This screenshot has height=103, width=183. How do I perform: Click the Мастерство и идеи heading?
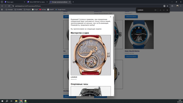[80, 33]
